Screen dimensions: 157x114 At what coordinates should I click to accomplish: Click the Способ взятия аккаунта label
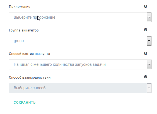(x=30, y=54)
